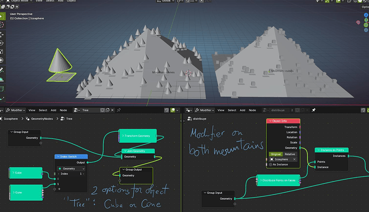
Task: Browse node trees next to distribuye field
Action: (x=266, y=110)
